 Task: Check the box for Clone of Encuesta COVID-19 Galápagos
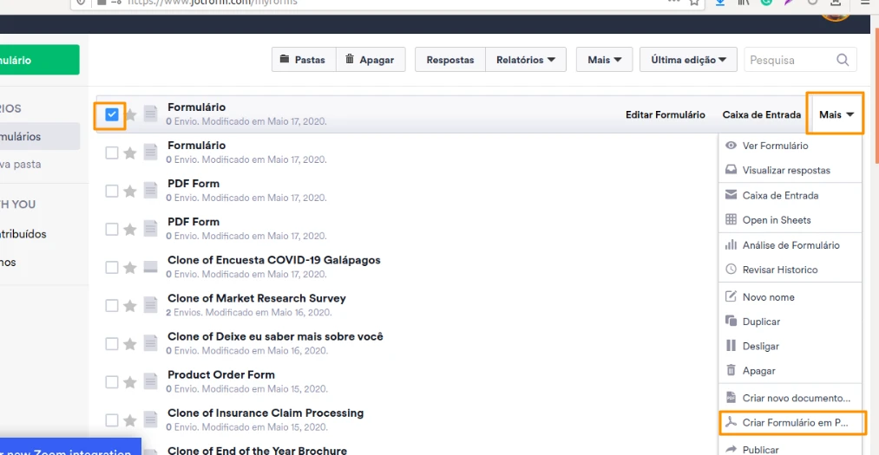111,267
